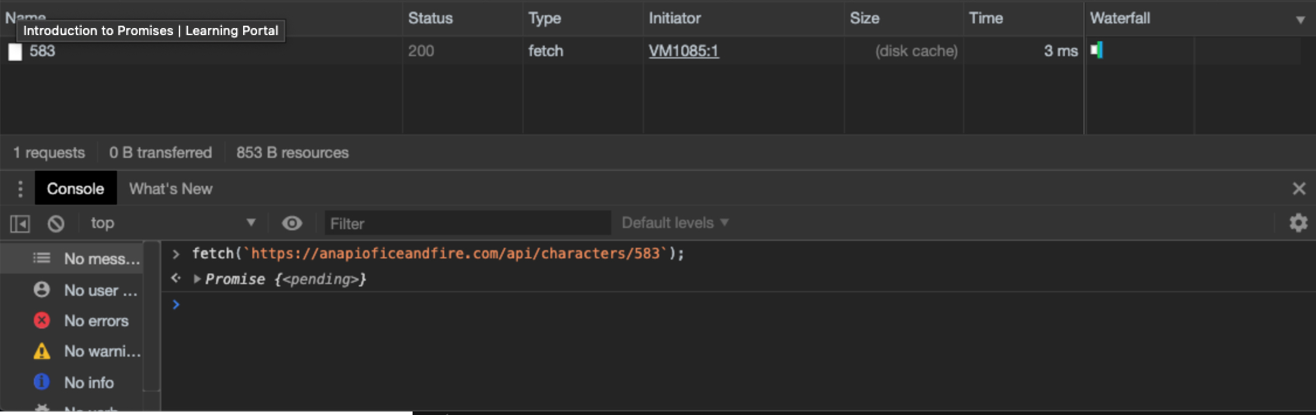Open the Waterfall column sort dropdown arrow
The width and height of the screenshot is (1316, 415).
1300,20
